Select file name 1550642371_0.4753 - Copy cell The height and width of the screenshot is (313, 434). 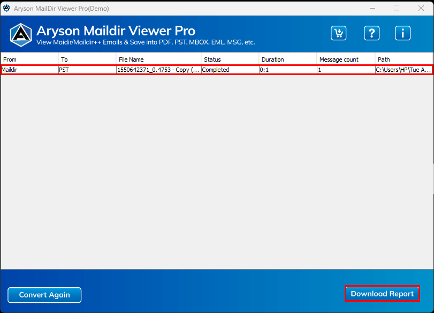pos(158,70)
